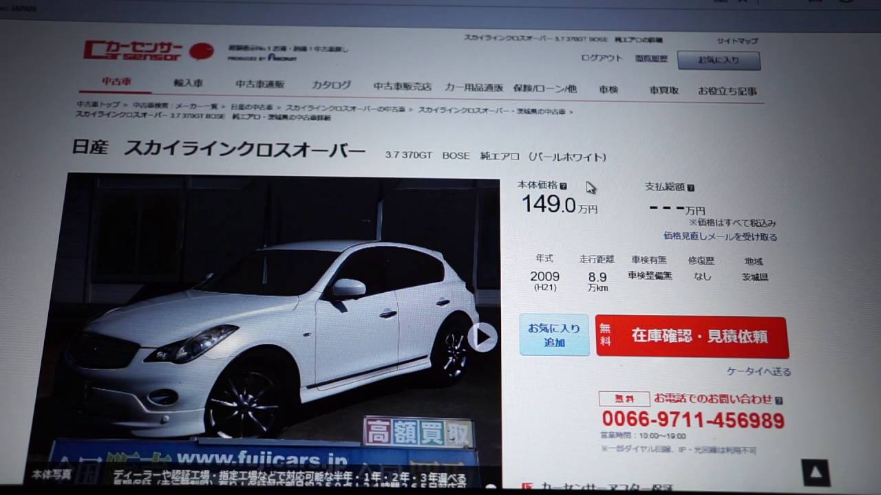Open the 中古車販売店 tab

402,86
